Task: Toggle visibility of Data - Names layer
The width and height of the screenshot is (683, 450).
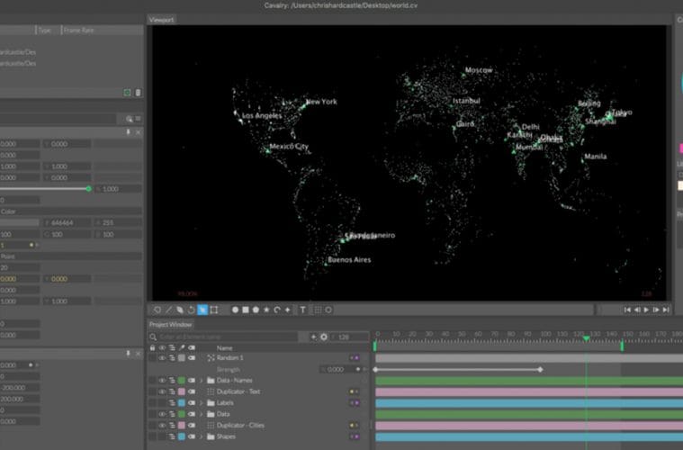Action: coord(163,381)
